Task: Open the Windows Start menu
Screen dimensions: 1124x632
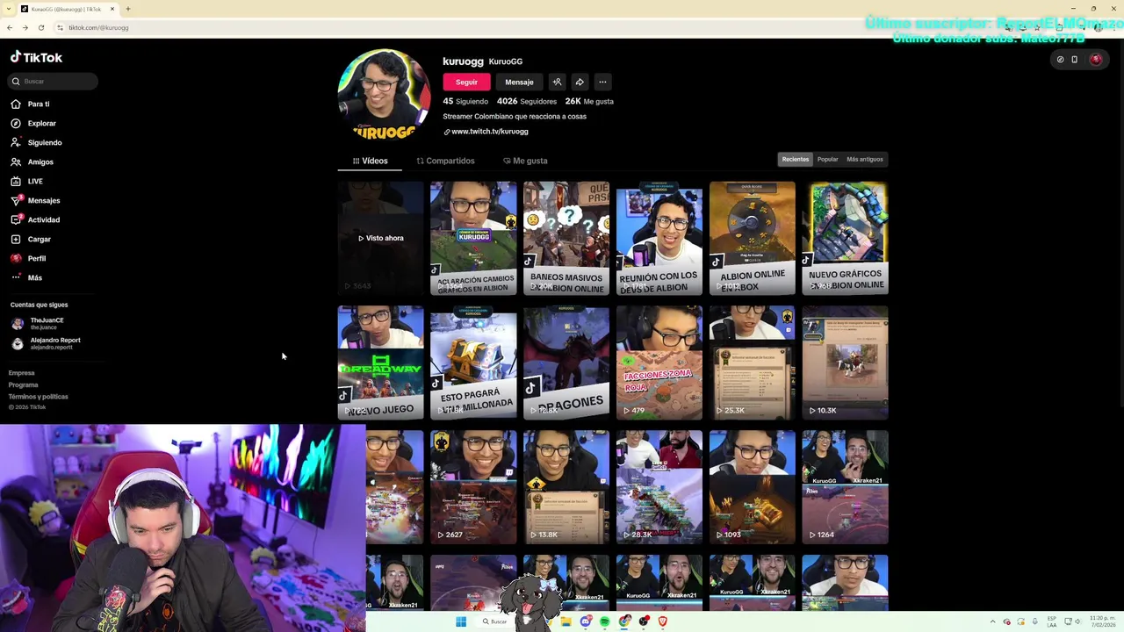Action: [x=460, y=621]
